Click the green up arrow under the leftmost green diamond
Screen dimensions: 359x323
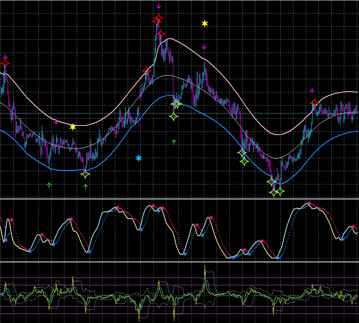[85, 186]
